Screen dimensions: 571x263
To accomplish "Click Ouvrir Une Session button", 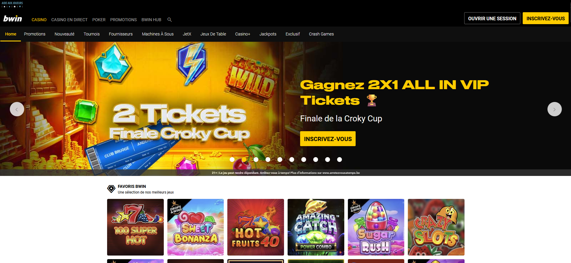I will (x=492, y=18).
